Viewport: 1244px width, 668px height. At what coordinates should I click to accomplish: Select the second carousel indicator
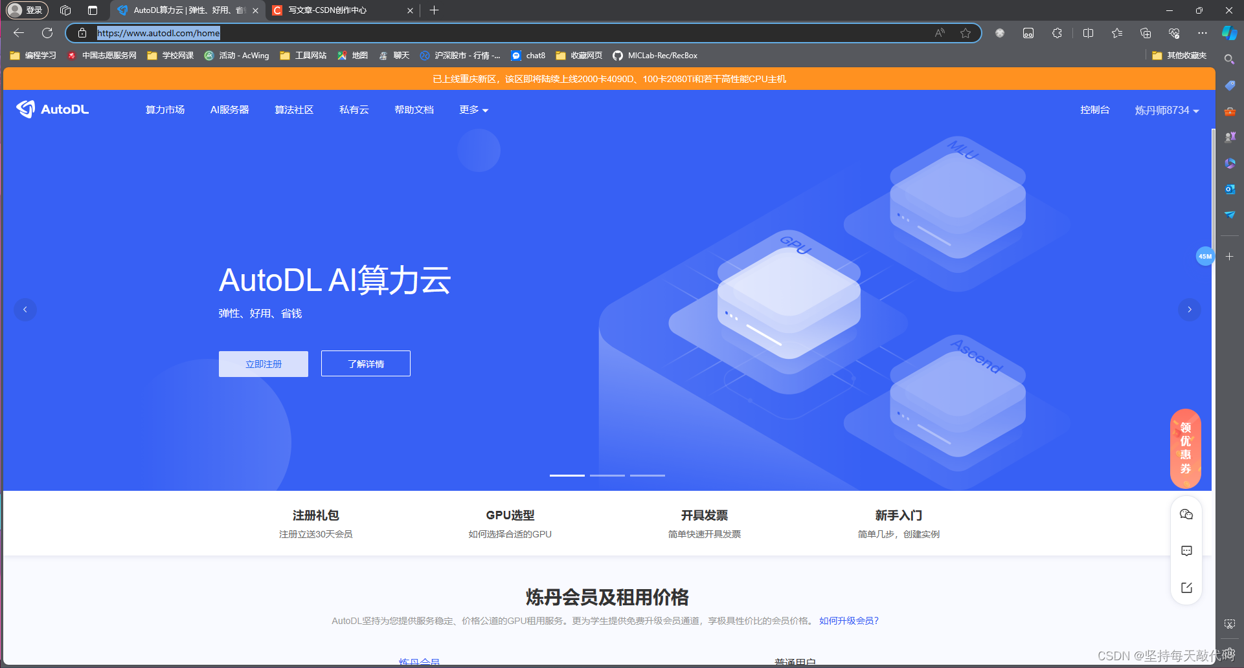[607, 475]
